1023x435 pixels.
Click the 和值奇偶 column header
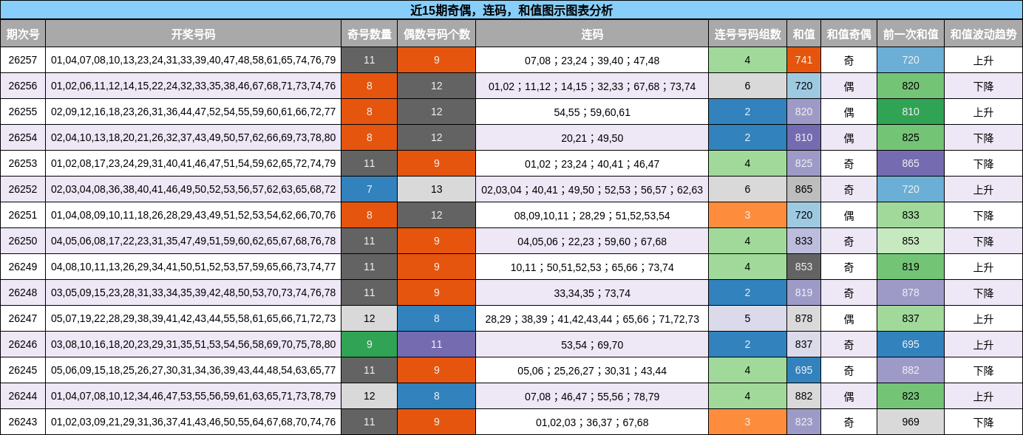point(849,34)
